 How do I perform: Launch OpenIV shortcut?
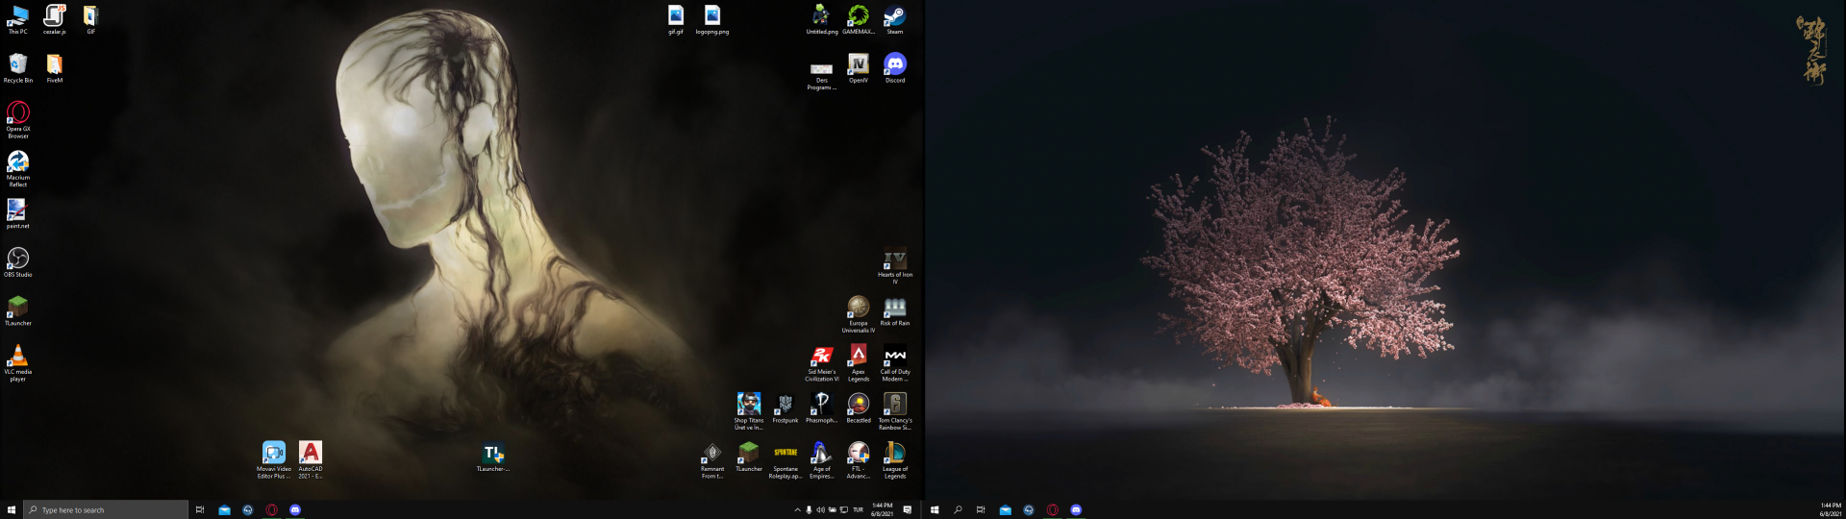pyautogui.click(x=859, y=67)
